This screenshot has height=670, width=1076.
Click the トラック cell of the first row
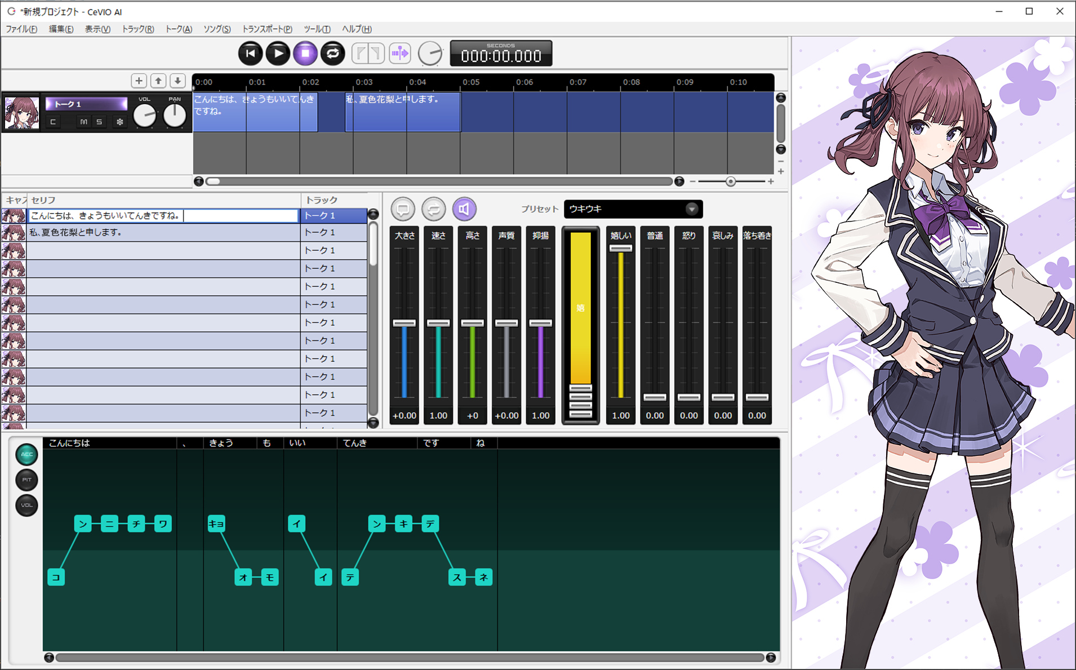[x=334, y=215]
